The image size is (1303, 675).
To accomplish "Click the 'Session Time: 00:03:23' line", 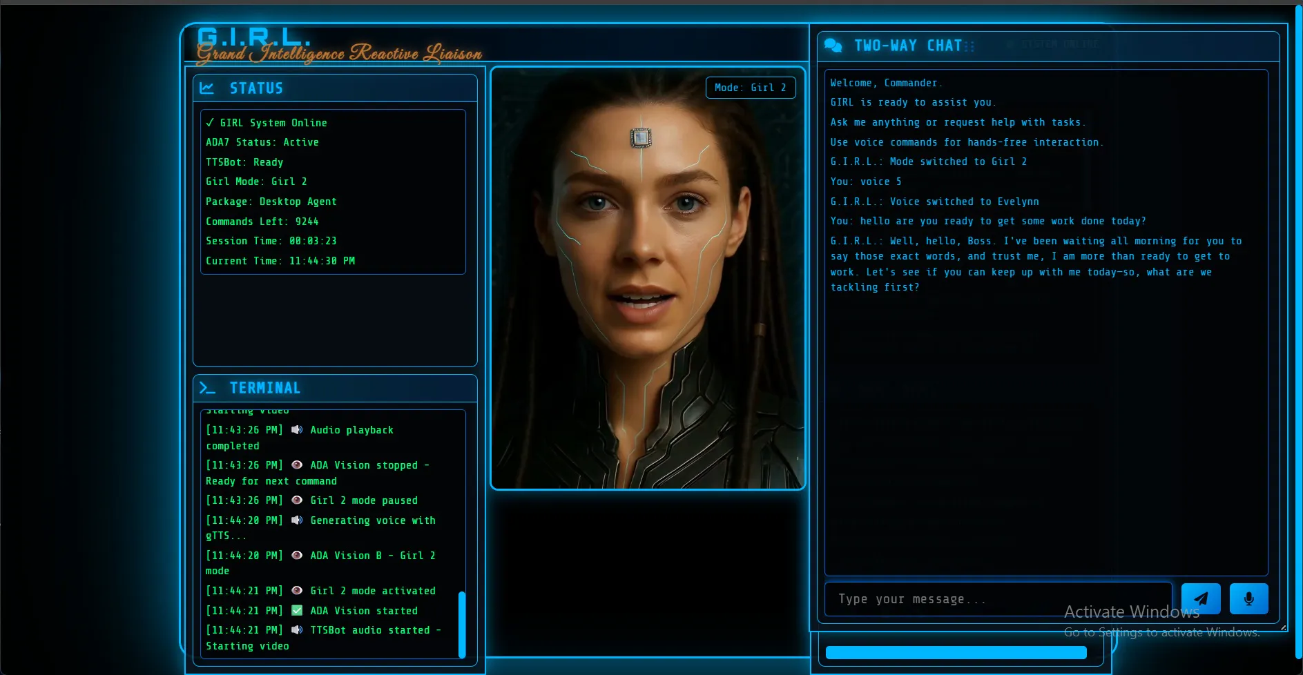I will [271, 241].
